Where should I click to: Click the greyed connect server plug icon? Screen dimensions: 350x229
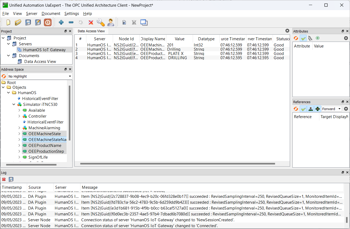coord(81,22)
